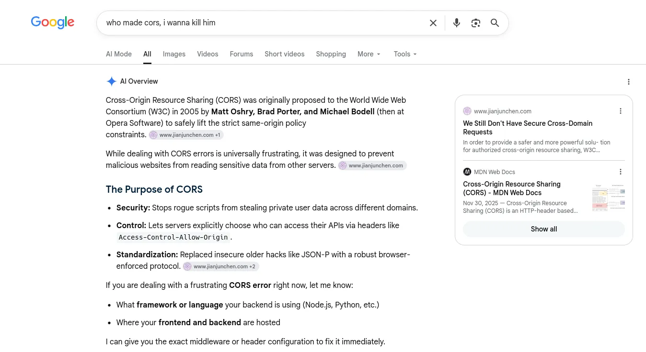Switch to the AI Mode tab

(x=119, y=54)
